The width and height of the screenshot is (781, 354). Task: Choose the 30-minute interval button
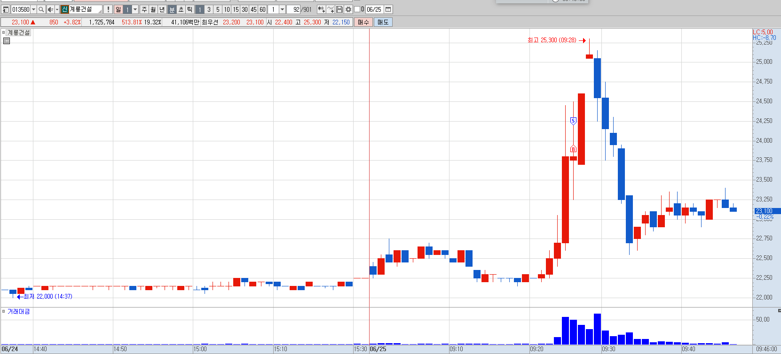245,9
